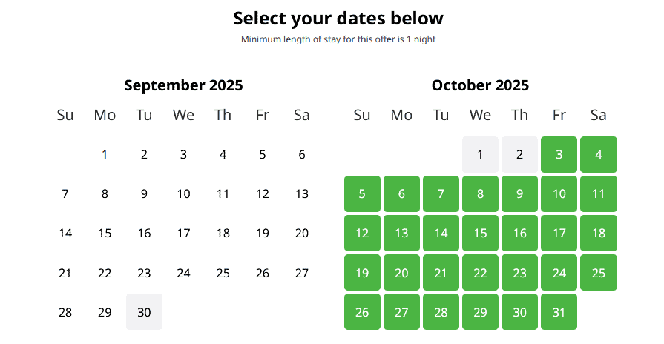Choose October 10, 2025
The image size is (664, 344).
coord(559,193)
